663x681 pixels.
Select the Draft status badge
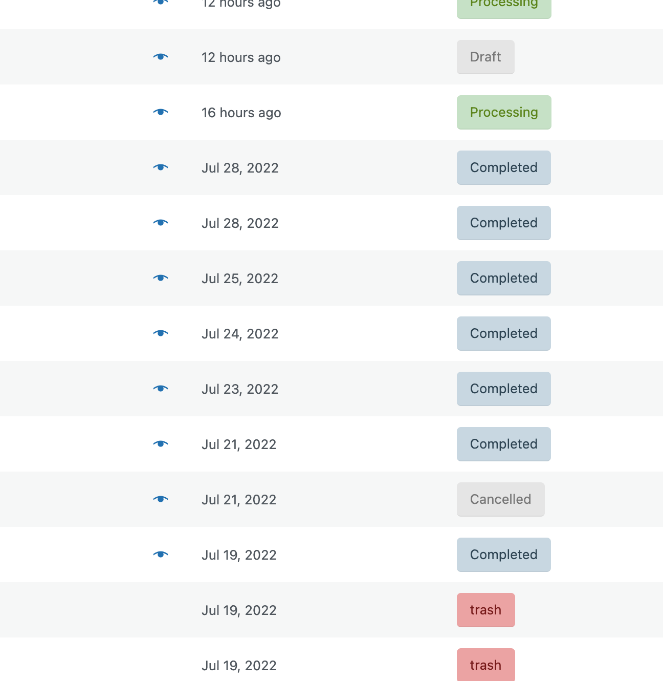(x=485, y=57)
